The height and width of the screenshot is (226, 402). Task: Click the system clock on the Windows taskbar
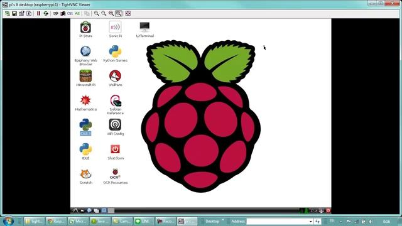click(387, 222)
